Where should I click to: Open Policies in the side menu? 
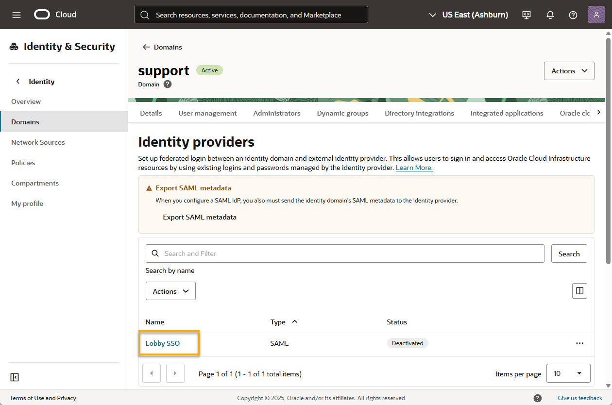64,163
